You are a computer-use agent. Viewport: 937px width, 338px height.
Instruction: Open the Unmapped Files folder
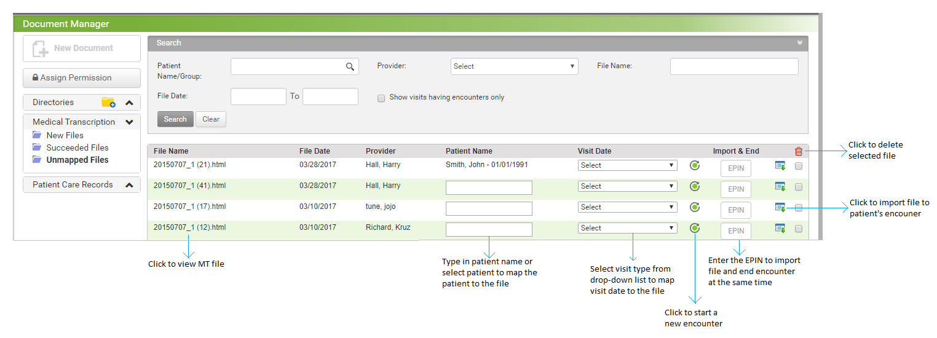pyautogui.click(x=77, y=160)
